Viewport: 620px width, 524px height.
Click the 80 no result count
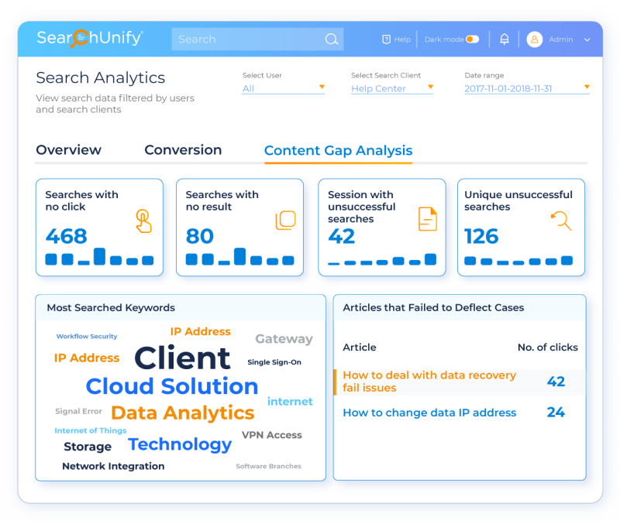200,236
